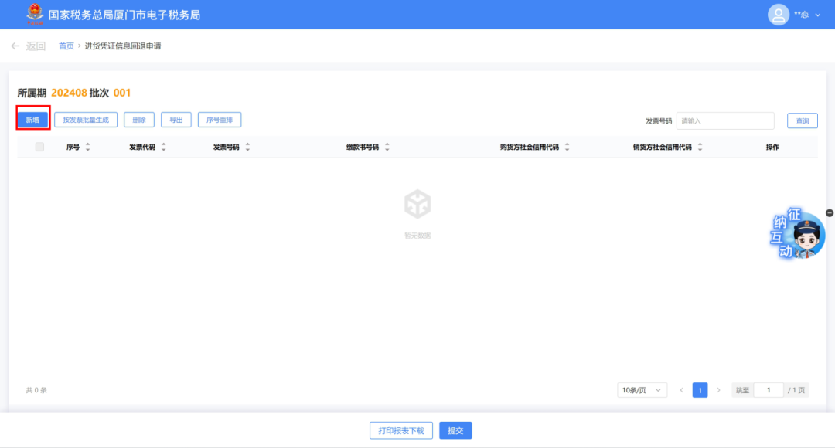Click the 查询 button
Image resolution: width=835 pixels, height=448 pixels.
[x=802, y=120]
